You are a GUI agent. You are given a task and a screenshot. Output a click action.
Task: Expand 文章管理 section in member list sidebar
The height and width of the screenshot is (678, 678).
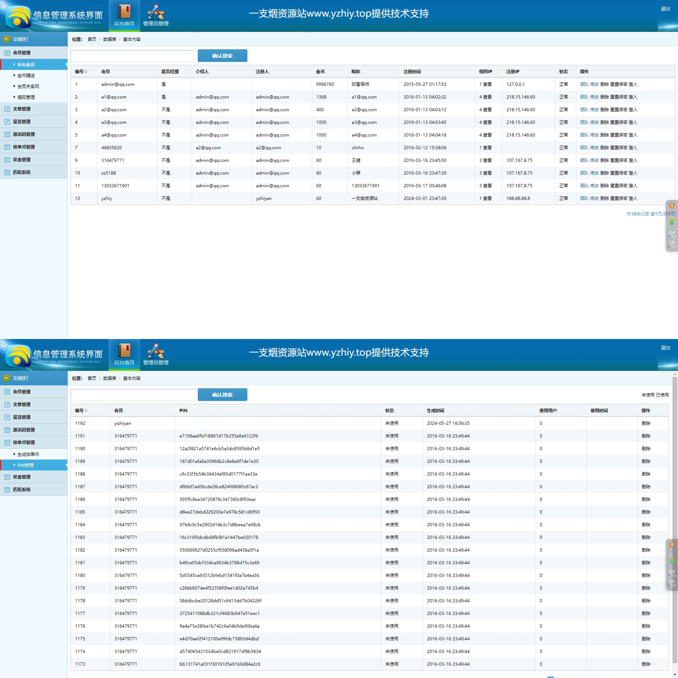point(34,109)
